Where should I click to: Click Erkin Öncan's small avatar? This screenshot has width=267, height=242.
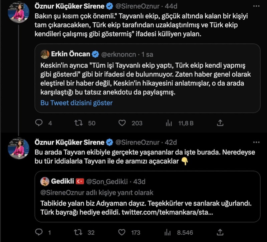point(45,54)
